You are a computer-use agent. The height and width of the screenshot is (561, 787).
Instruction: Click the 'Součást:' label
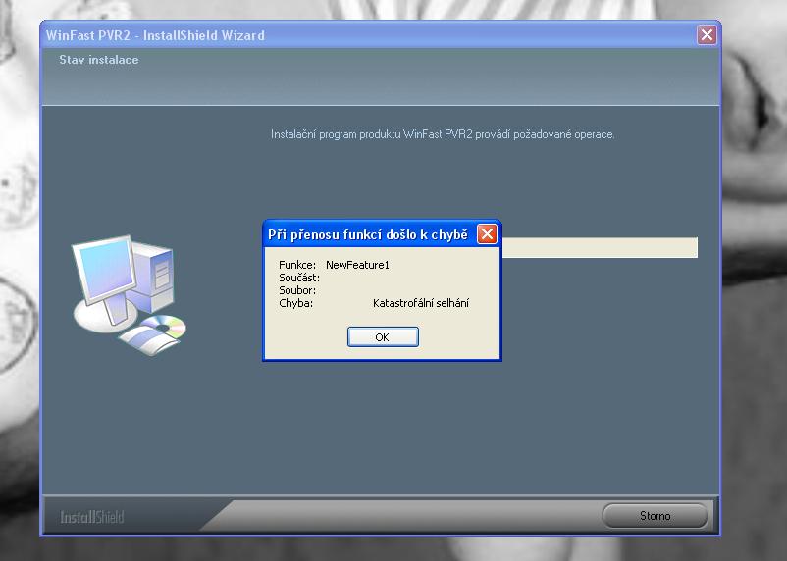(x=299, y=278)
